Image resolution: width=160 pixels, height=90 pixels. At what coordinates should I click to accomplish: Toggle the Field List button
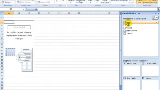[139, 2]
